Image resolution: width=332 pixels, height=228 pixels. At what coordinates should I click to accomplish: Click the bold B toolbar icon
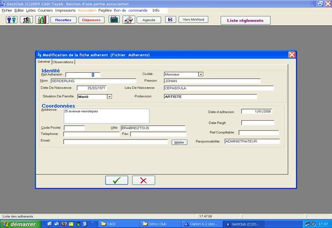tap(170, 20)
